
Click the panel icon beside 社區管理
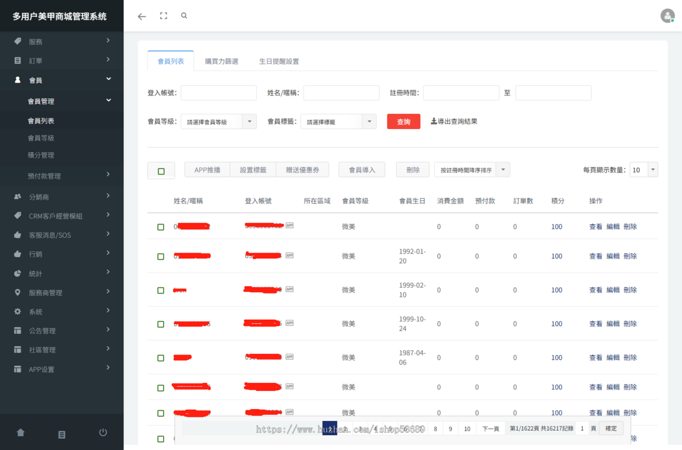pos(18,350)
